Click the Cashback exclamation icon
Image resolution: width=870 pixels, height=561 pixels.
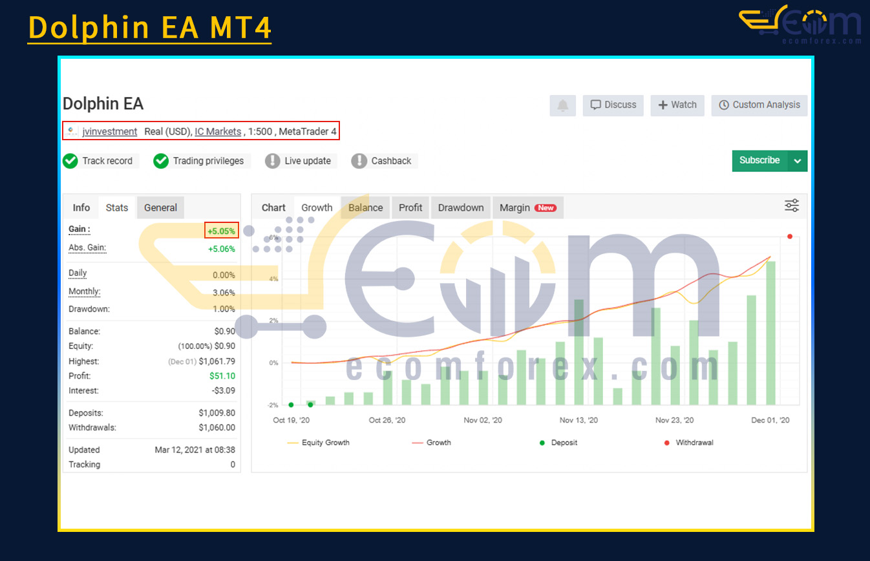coord(359,161)
